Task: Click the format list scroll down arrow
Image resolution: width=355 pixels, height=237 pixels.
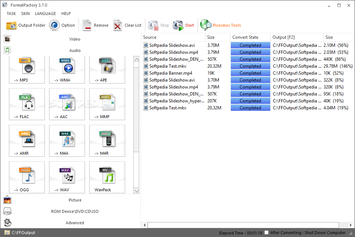Action: 137,191
